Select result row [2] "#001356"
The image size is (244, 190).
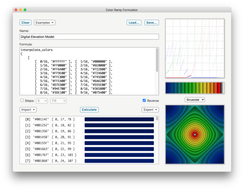tap(88, 131)
